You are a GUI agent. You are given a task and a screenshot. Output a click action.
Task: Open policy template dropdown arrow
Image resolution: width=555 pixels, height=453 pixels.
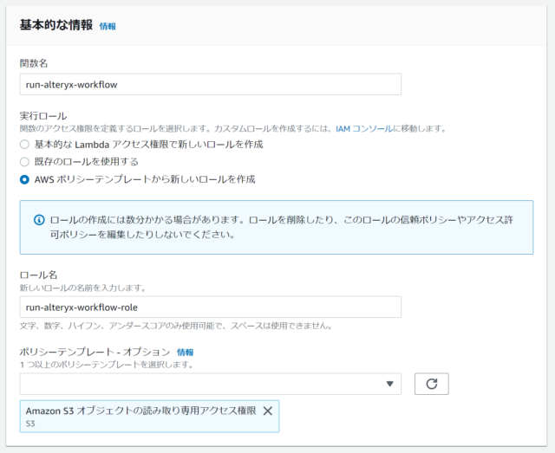click(389, 384)
